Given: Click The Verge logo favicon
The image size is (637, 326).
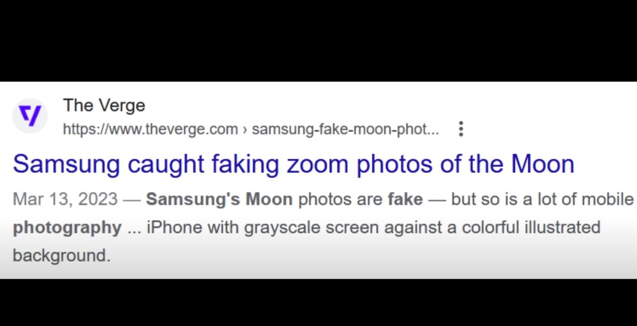Looking at the screenshot, I should (x=30, y=116).
